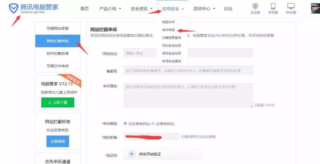Click the Tencent PC Manager shield logo
This screenshot has width=320, height=164.
tap(14, 8)
